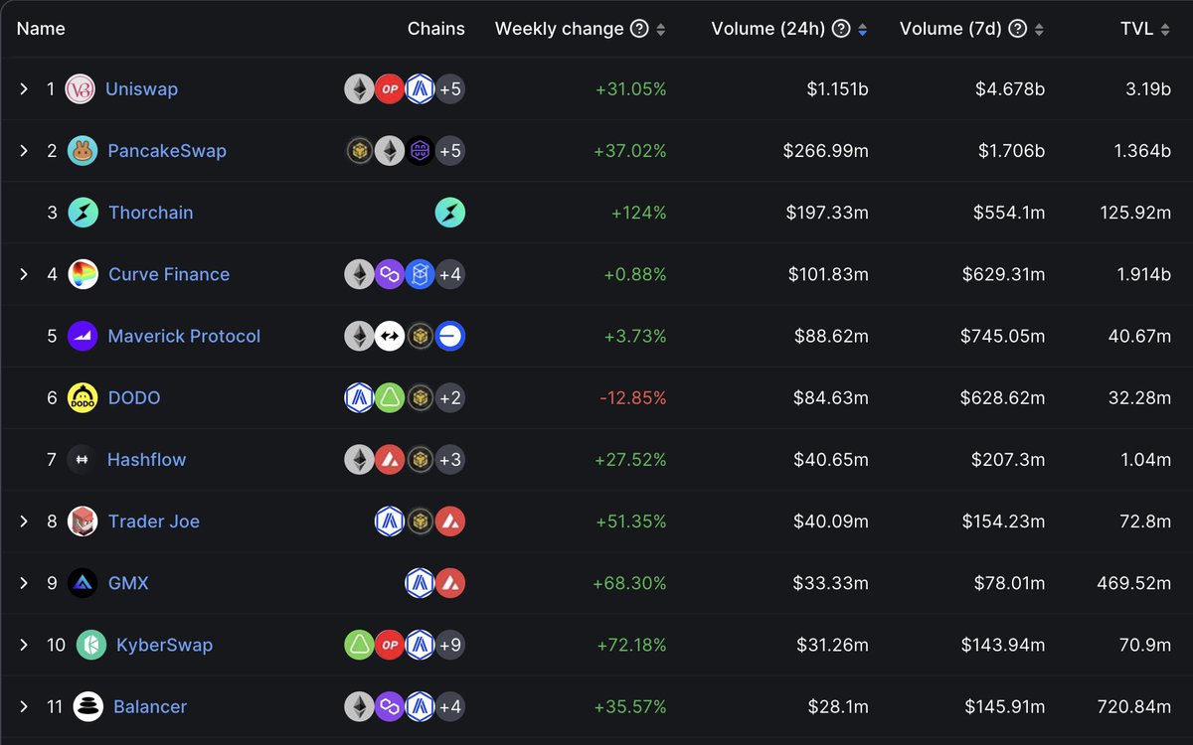Click the KyberSwap green logo
Image resolution: width=1193 pixels, height=745 pixels.
91,645
